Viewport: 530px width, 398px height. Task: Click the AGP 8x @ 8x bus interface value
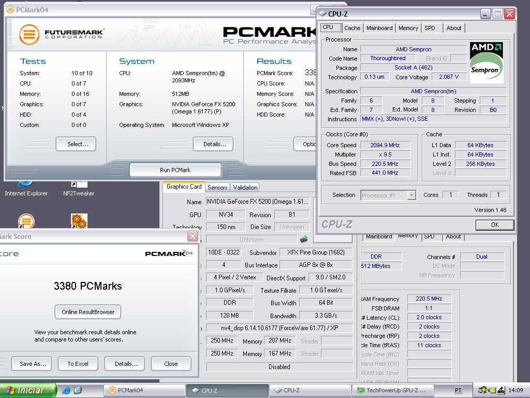pyautogui.click(x=316, y=265)
